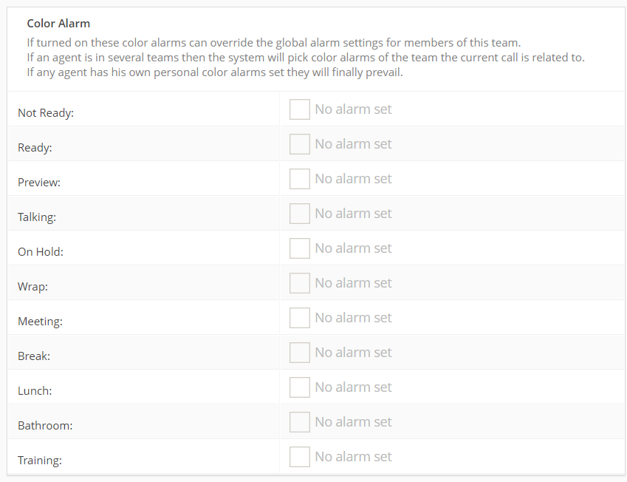Click the Not Ready color alarm swatch
This screenshot has width=627, height=482.
(x=300, y=109)
